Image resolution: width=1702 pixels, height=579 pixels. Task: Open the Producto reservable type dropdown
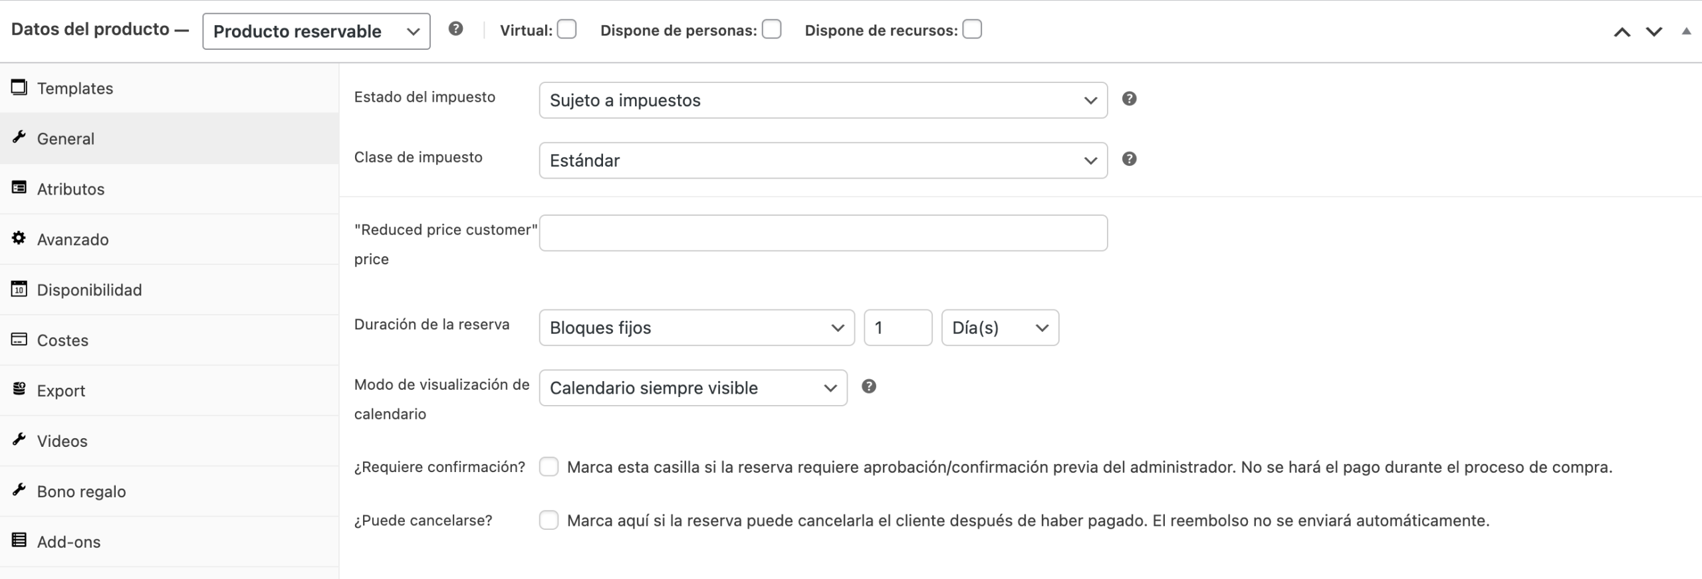316,31
